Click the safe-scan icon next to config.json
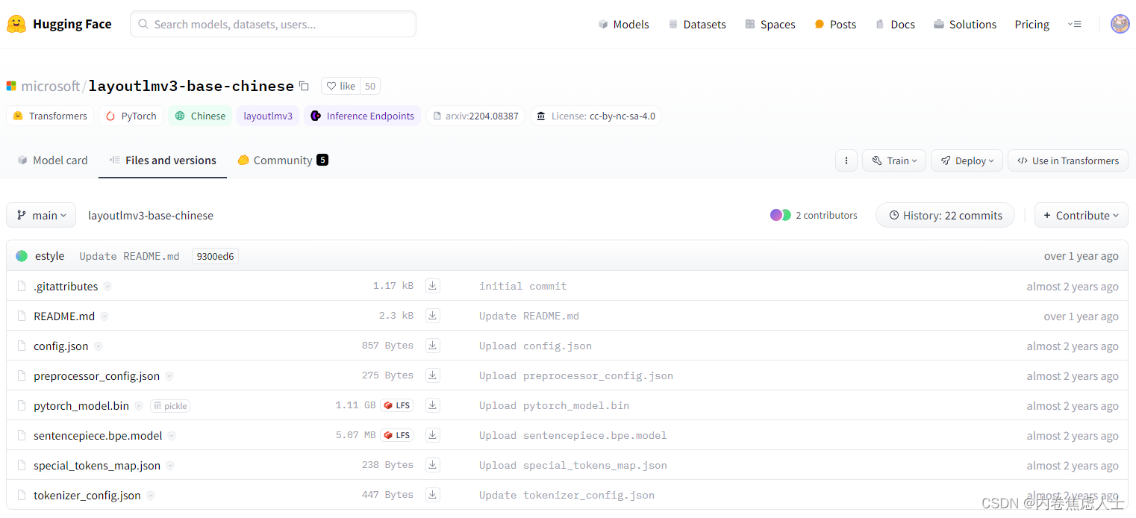The height and width of the screenshot is (518, 1136). tap(98, 346)
